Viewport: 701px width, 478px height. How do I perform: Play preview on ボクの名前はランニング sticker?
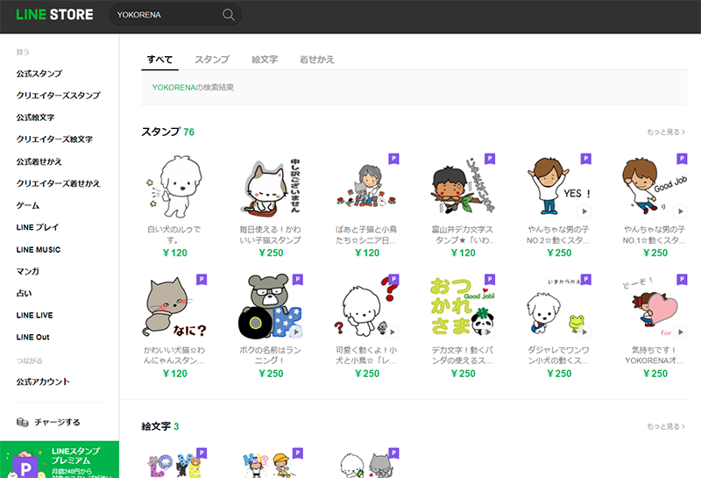point(295,332)
